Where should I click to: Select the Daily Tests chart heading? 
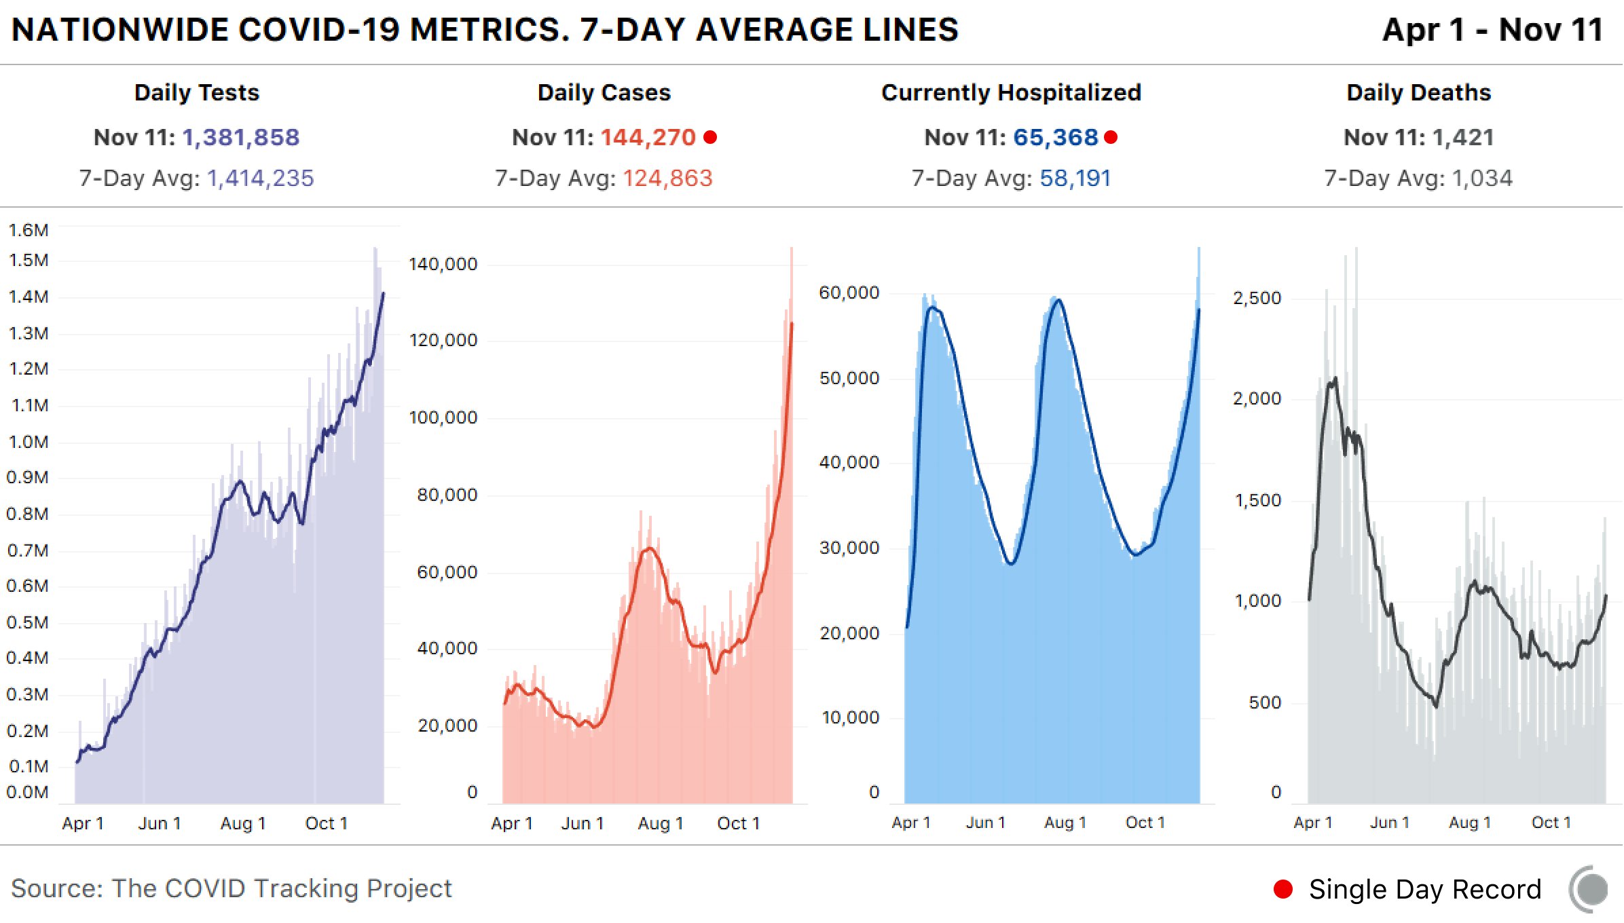pyautogui.click(x=197, y=92)
